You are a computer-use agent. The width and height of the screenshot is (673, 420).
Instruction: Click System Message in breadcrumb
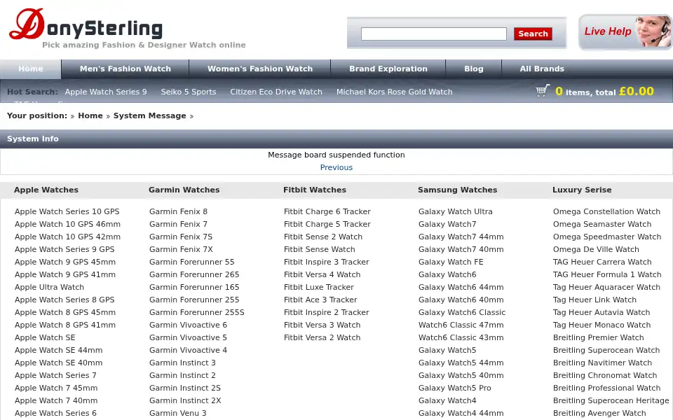coord(149,115)
